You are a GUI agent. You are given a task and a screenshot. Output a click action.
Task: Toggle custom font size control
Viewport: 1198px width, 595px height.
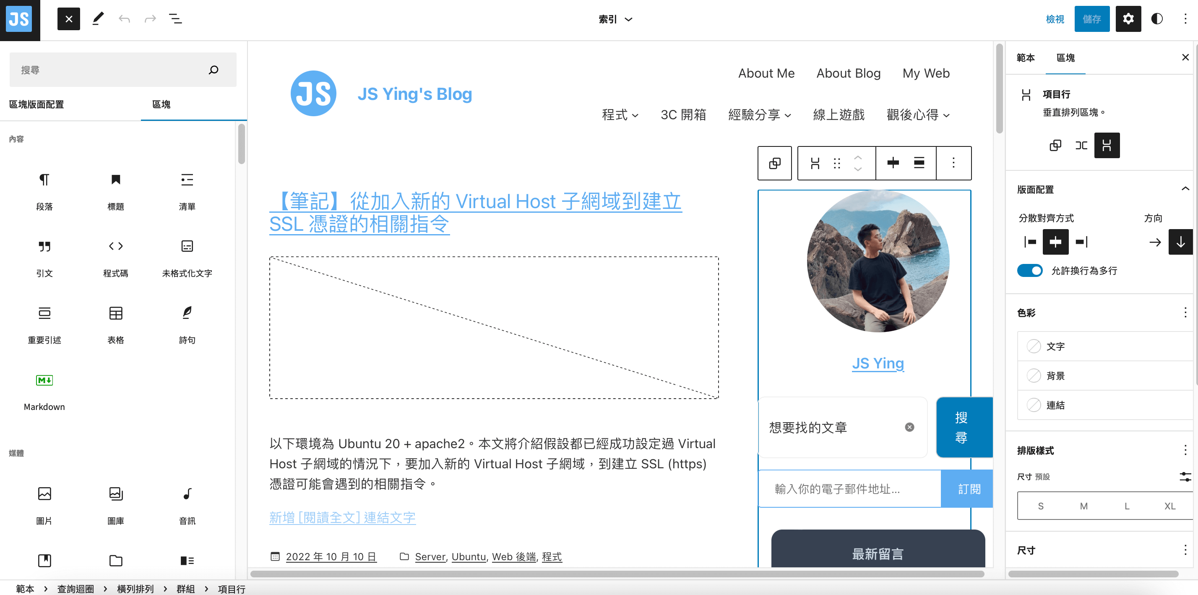tap(1185, 476)
